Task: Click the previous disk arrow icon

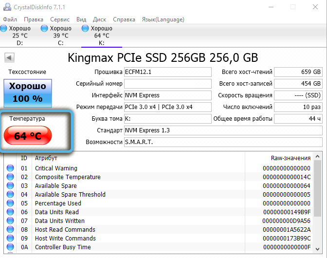Action: pos(9,58)
